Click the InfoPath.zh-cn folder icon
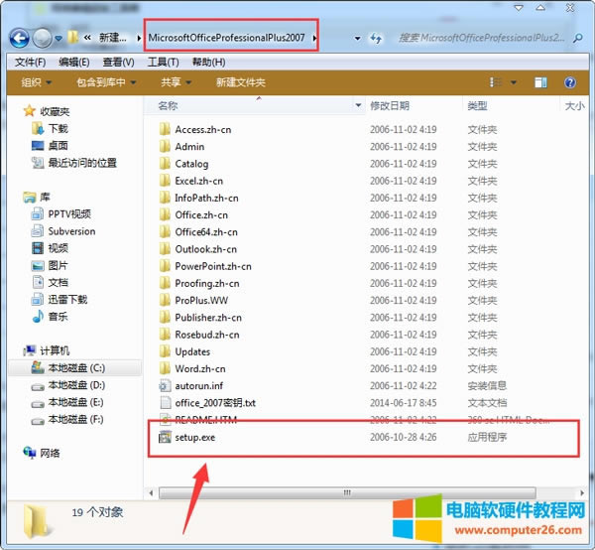Screen dimensions: 595x550 [165, 198]
